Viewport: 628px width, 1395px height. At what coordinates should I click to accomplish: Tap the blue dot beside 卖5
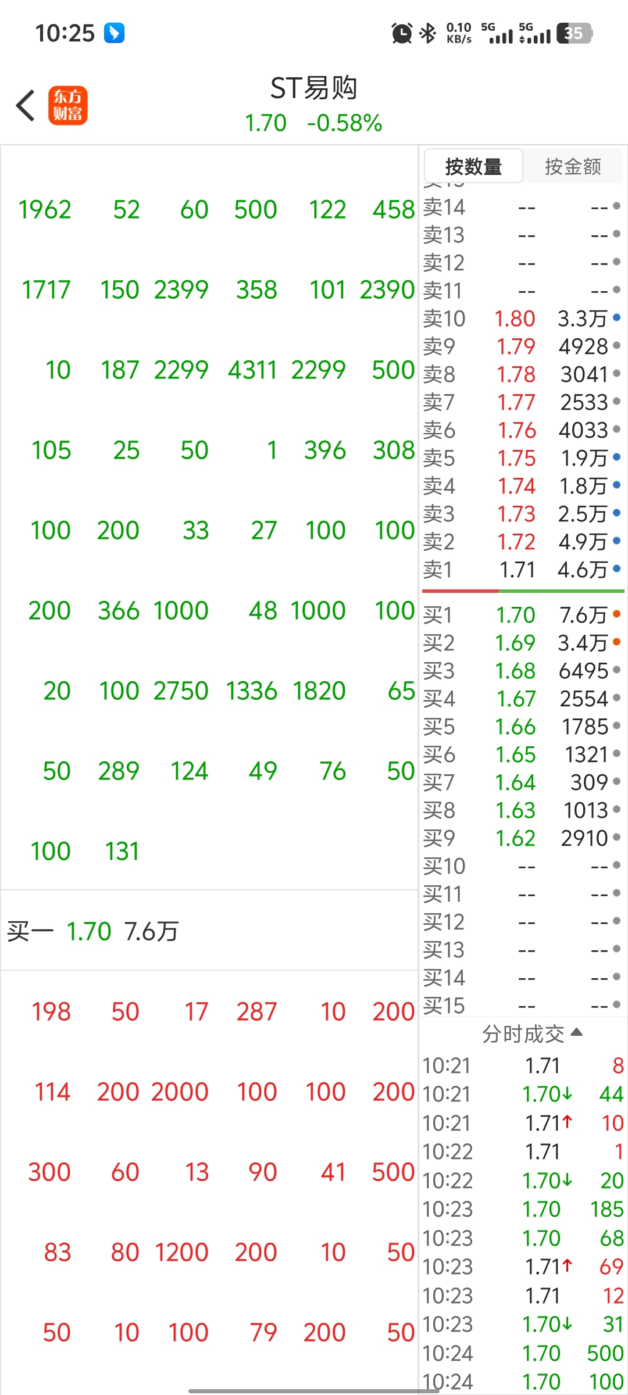[616, 457]
